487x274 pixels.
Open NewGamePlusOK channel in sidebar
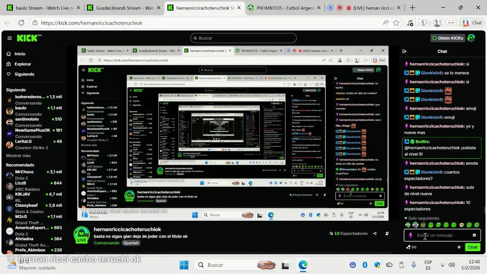[34, 133]
